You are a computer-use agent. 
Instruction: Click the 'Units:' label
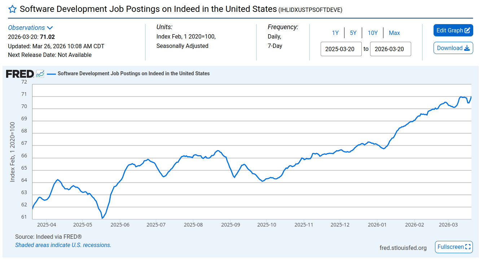pyautogui.click(x=164, y=27)
